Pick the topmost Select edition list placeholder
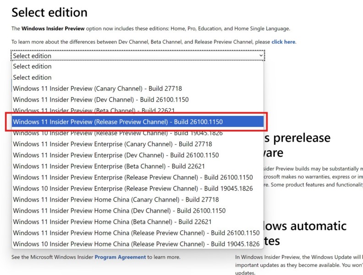Screen dimensions: 363x275 click(32, 66)
